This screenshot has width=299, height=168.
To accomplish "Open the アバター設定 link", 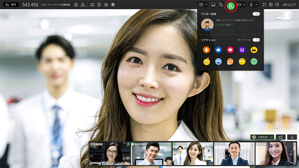I will [225, 25].
